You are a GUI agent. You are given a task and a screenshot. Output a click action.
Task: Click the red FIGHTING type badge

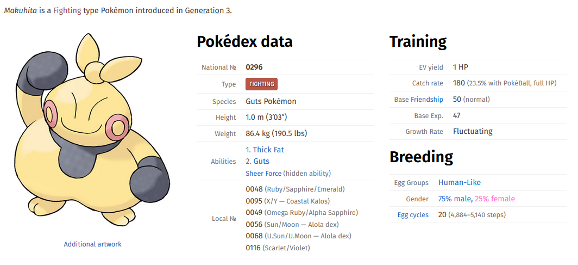click(x=261, y=84)
